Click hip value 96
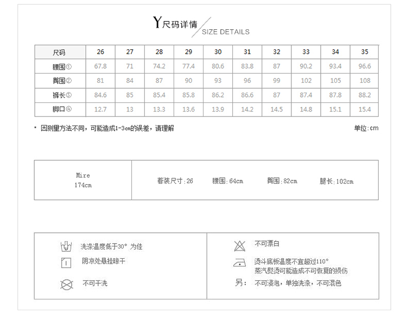 click(247, 81)
